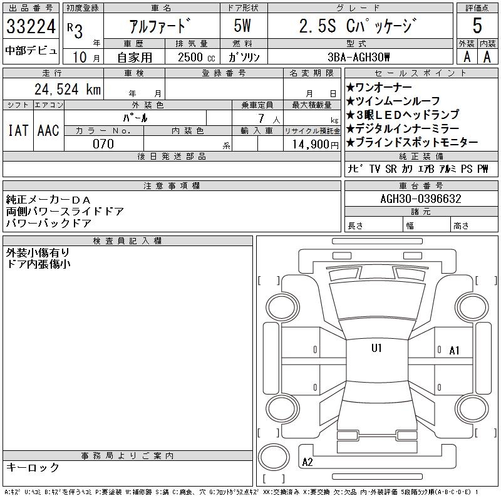501x501 pixels.
Task: Select sales point 3眼LEDヘッドランプ
Action: tap(403, 115)
